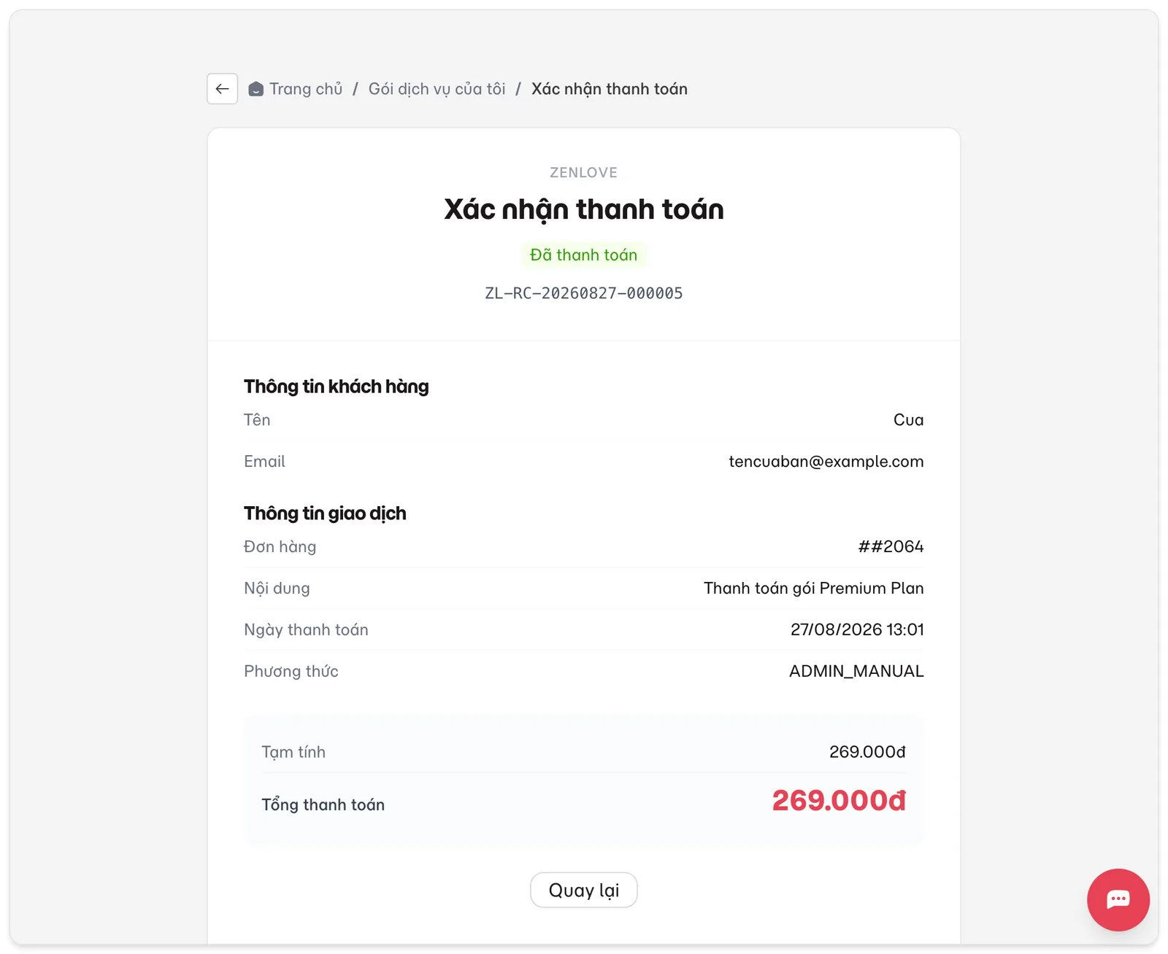The image size is (1168, 954).
Task: Click receipt code ZL-RC-20260827-000005
Action: tap(584, 293)
